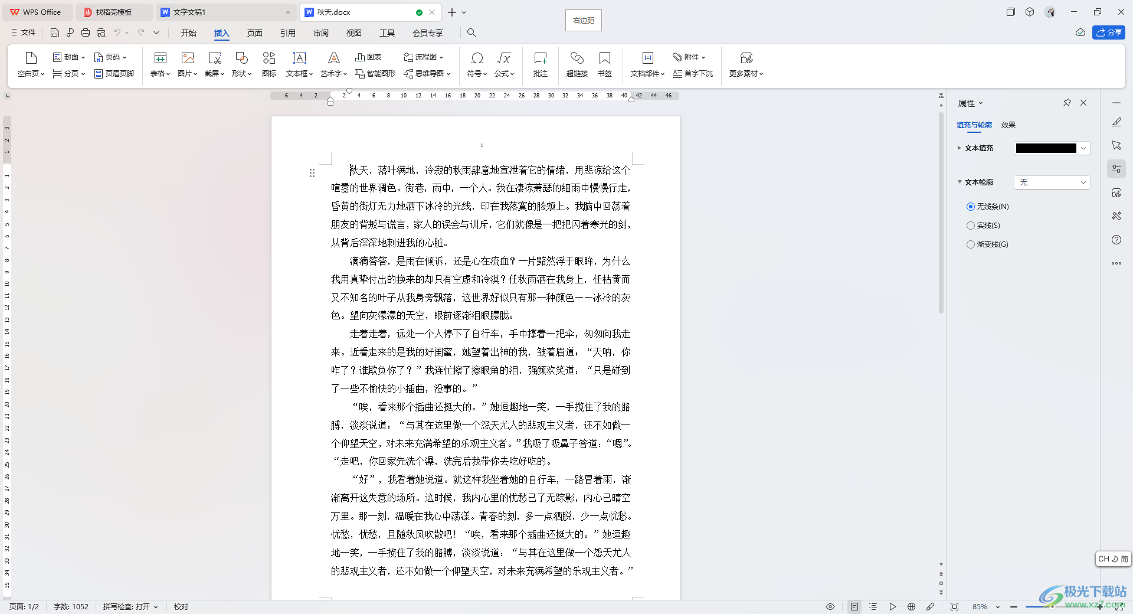The image size is (1133, 614).
Task: Toggle eye-protection mode in status bar
Action: 830,607
